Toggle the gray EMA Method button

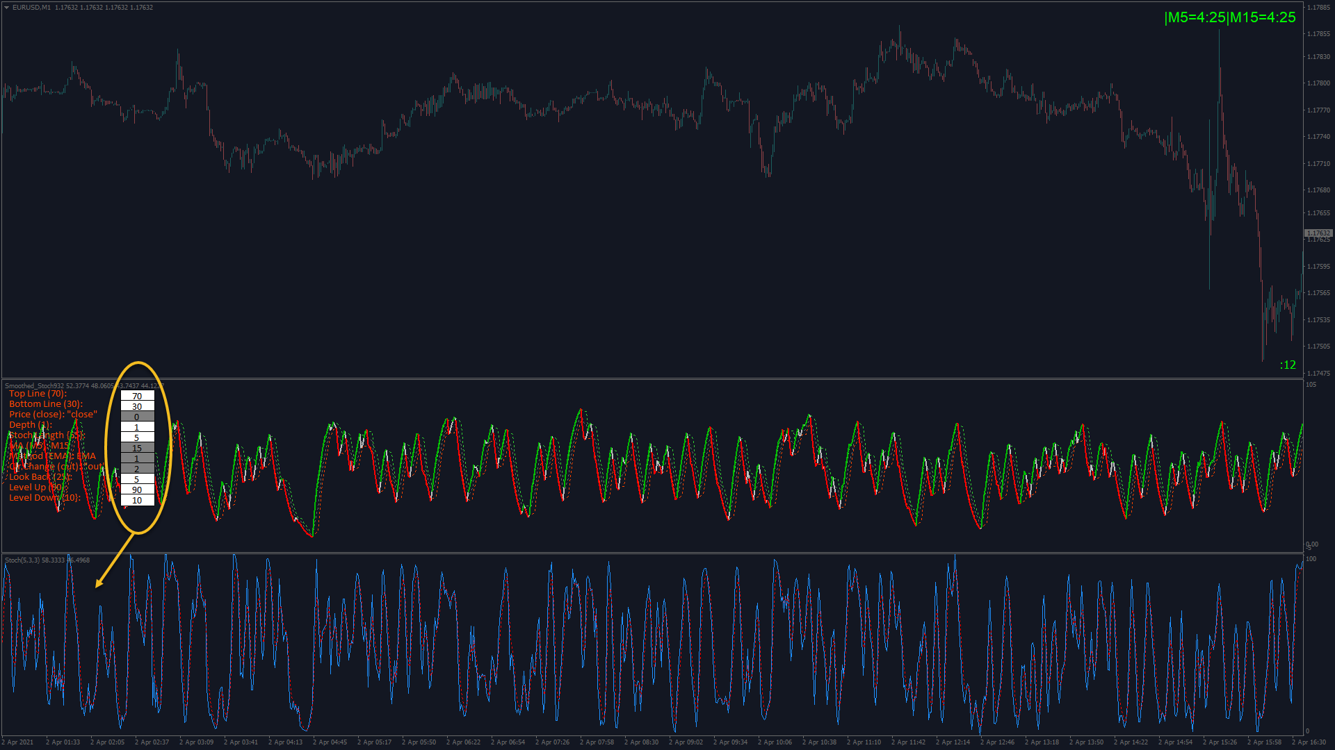click(137, 458)
